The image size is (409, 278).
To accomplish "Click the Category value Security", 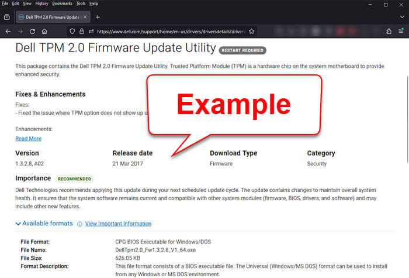I will point(317,164).
